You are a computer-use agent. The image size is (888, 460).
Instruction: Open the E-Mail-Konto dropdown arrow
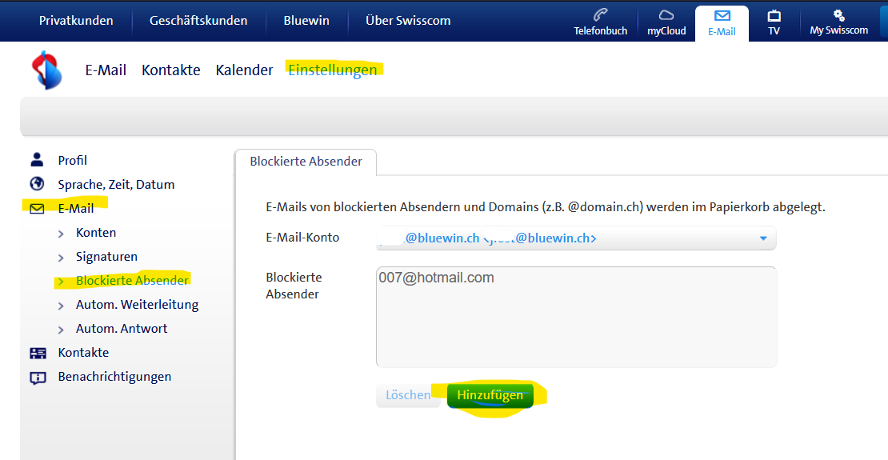point(763,238)
